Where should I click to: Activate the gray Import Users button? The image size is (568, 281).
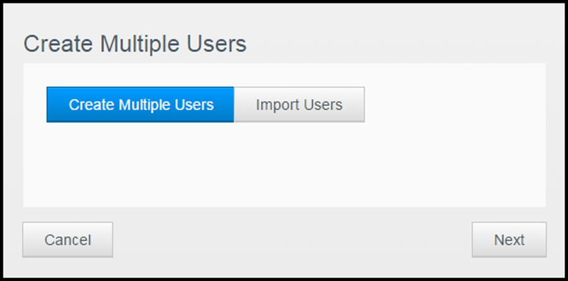click(x=299, y=105)
